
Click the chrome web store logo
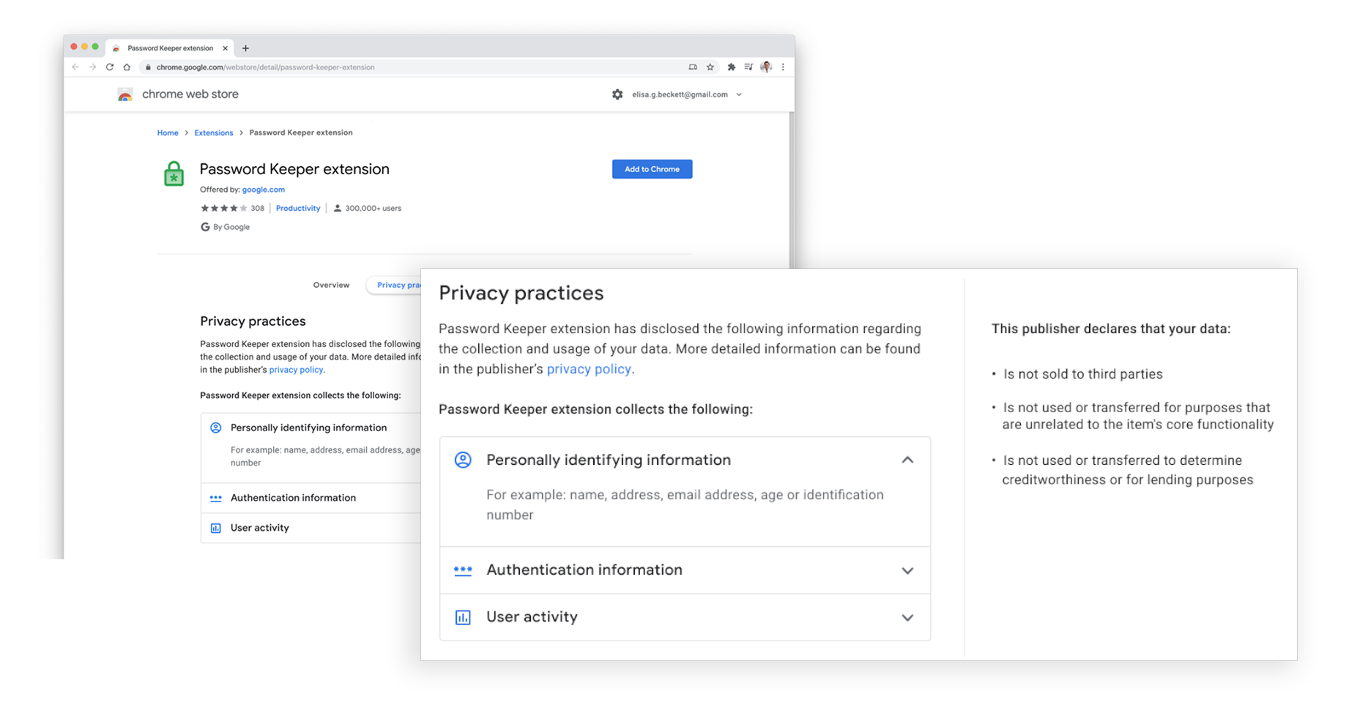[125, 94]
